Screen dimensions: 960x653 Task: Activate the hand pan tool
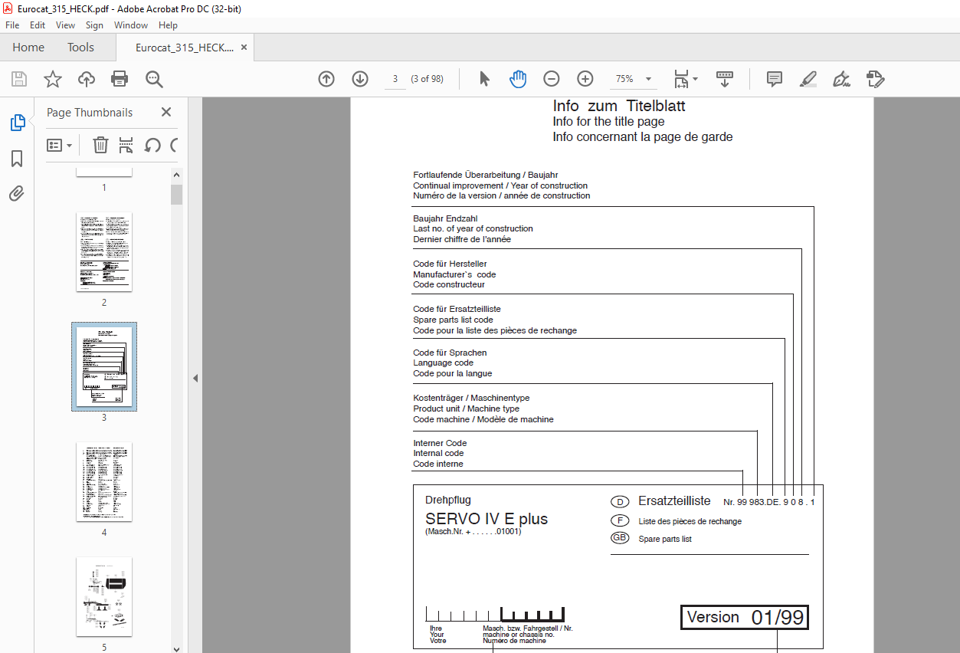tap(518, 79)
